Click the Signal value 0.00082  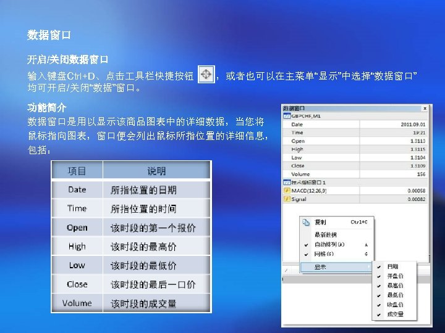click(x=417, y=199)
